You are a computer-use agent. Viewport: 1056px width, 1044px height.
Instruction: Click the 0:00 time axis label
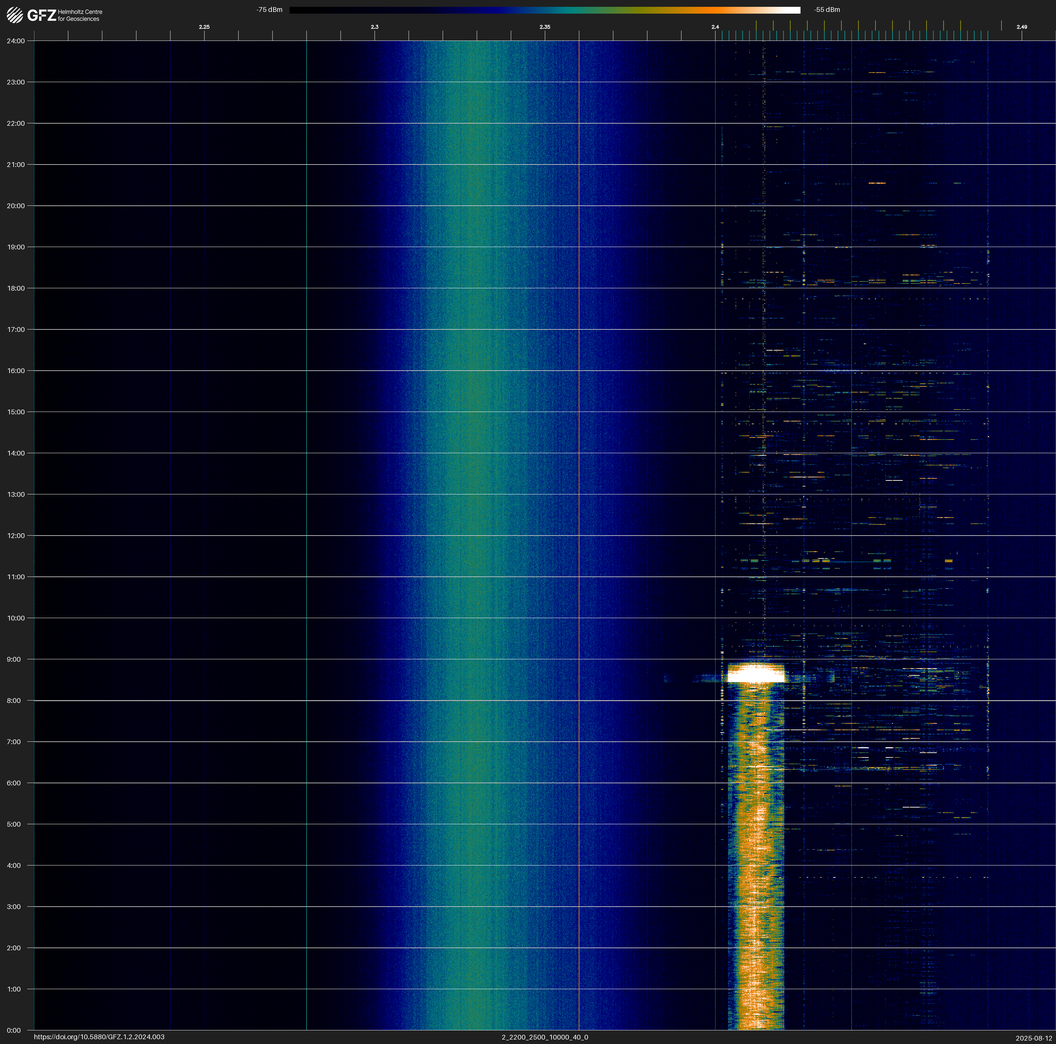pyautogui.click(x=14, y=1030)
